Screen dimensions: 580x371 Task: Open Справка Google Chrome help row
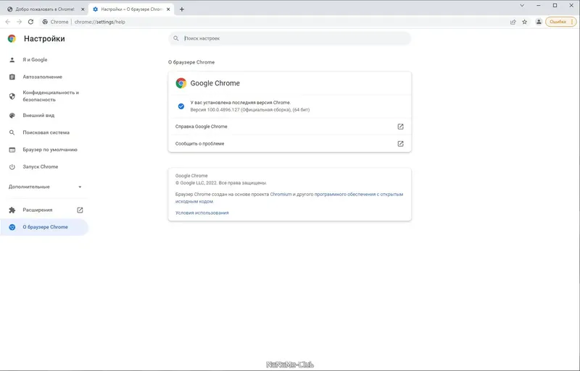point(289,127)
